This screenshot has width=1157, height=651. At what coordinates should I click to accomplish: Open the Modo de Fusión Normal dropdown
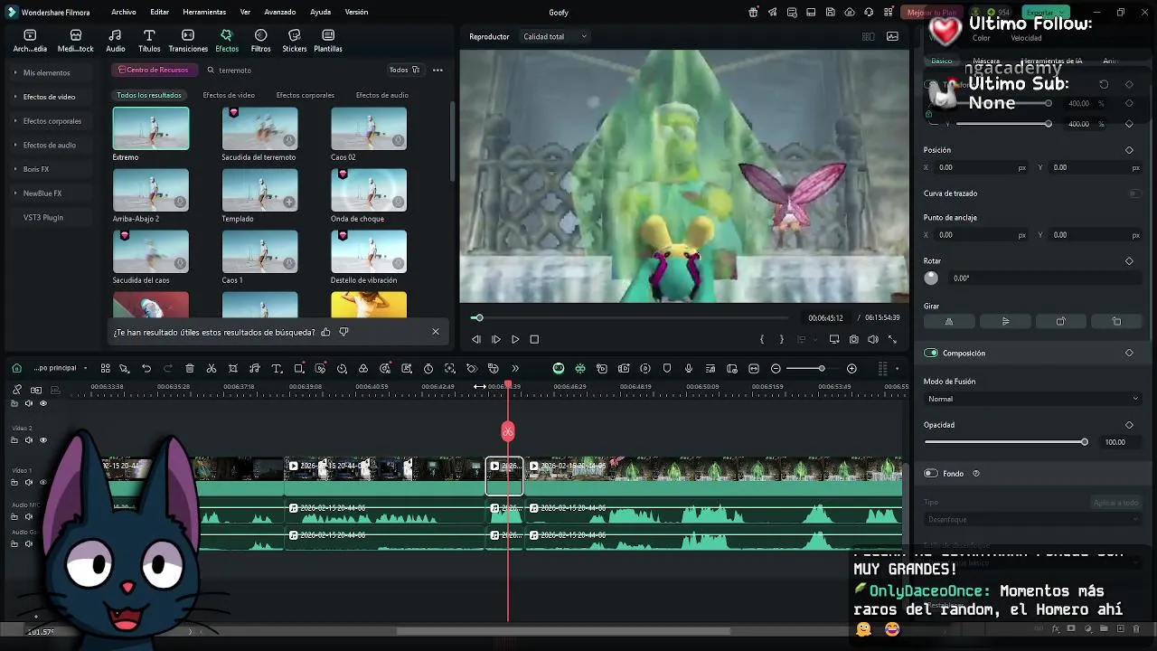1033,399
